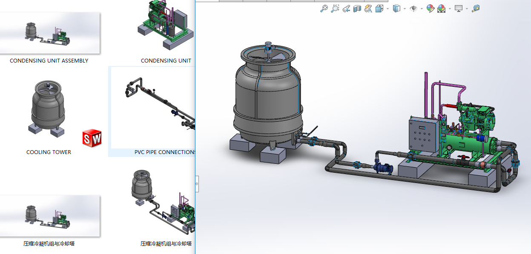Open the Hide/Show Items dropdown arrow

click(x=422, y=9)
